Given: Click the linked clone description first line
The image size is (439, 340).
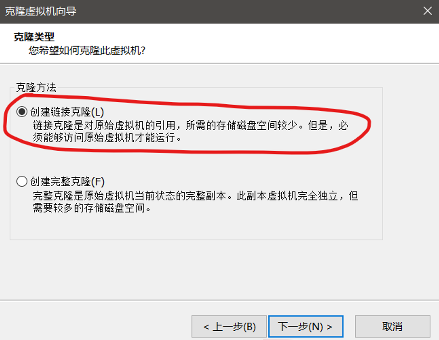Looking at the screenshot, I should [x=191, y=125].
